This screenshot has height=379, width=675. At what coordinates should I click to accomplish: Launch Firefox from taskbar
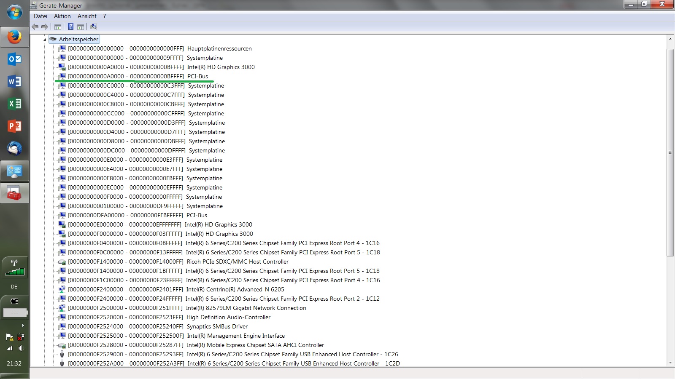(14, 37)
